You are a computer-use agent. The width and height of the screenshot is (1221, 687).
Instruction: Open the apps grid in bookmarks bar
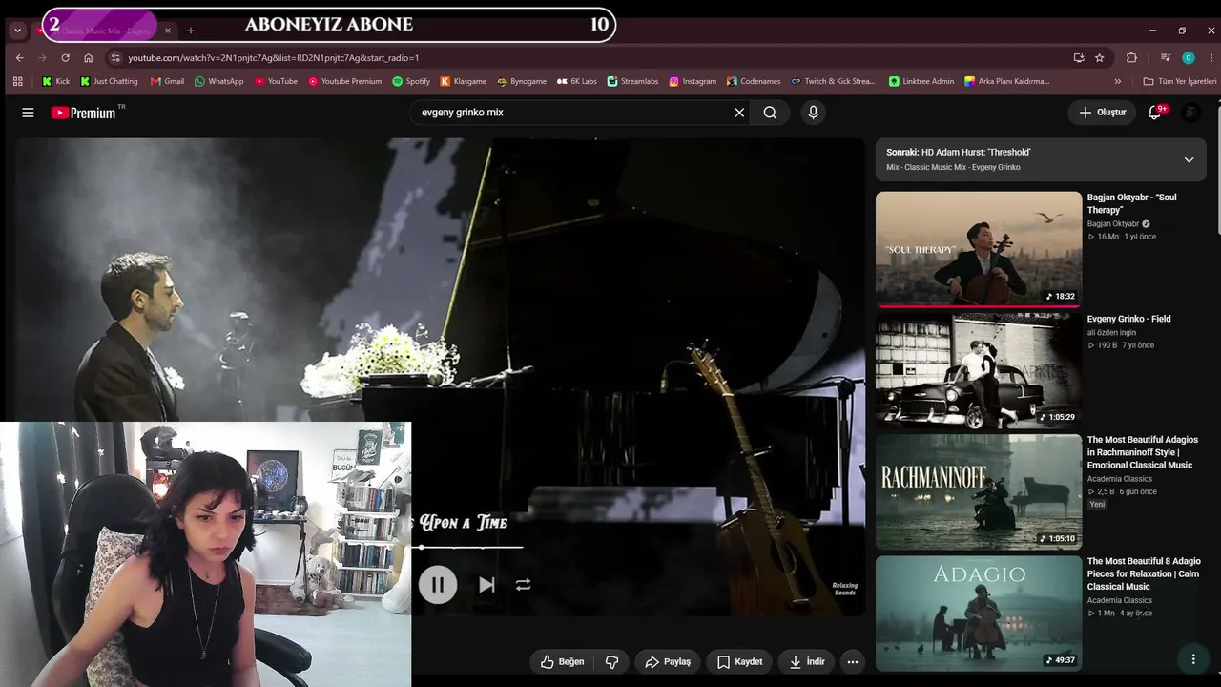point(17,81)
